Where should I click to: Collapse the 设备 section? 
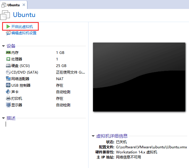pos(3,46)
